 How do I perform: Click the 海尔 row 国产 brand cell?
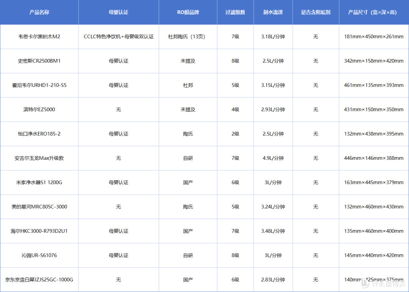188,231
